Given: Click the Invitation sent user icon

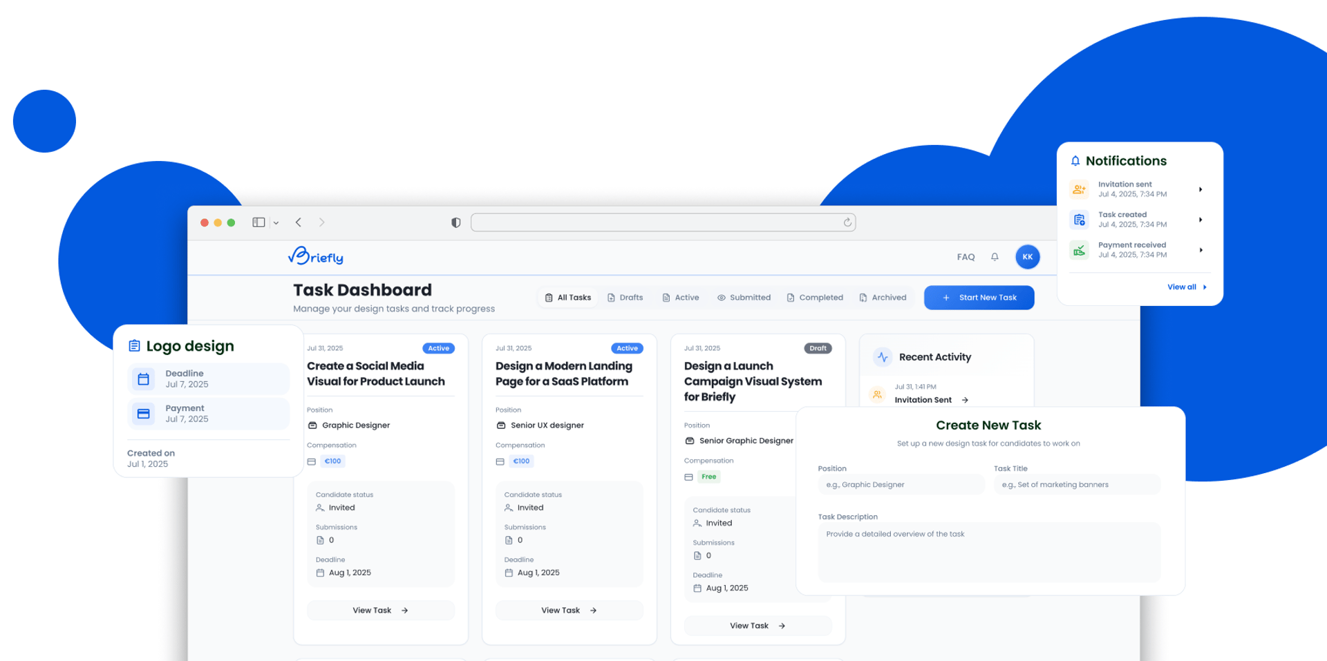Looking at the screenshot, I should tap(1079, 189).
